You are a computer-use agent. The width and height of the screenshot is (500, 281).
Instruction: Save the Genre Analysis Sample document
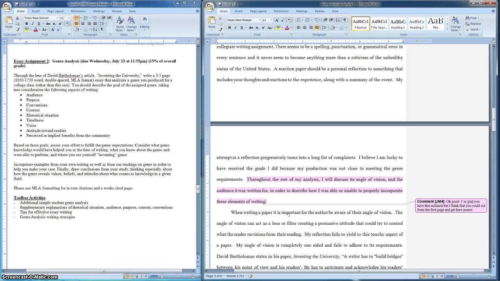(x=220, y=4)
